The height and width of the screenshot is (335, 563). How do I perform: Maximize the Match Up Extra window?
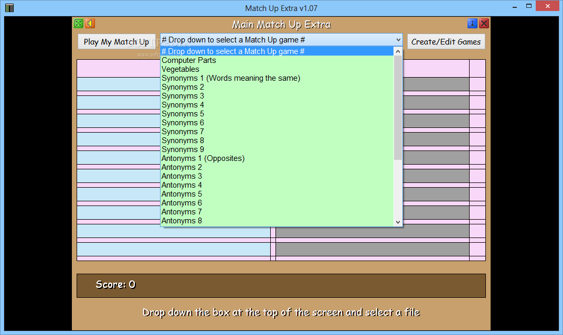(528, 6)
